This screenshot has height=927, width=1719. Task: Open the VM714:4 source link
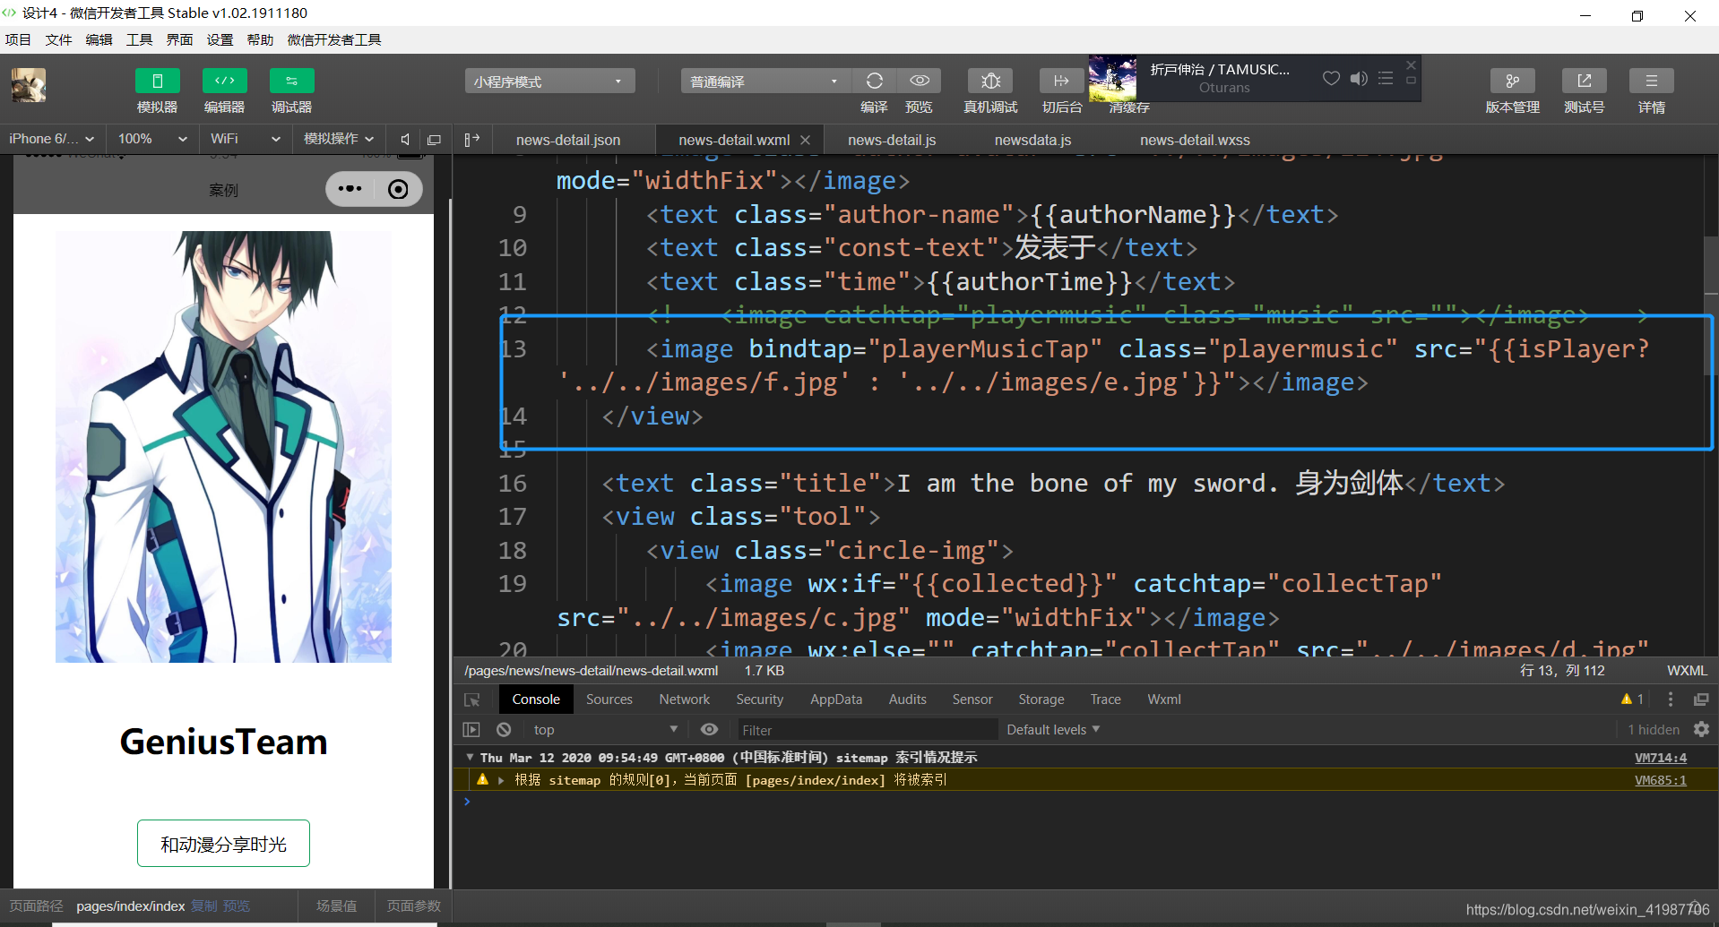point(1660,758)
